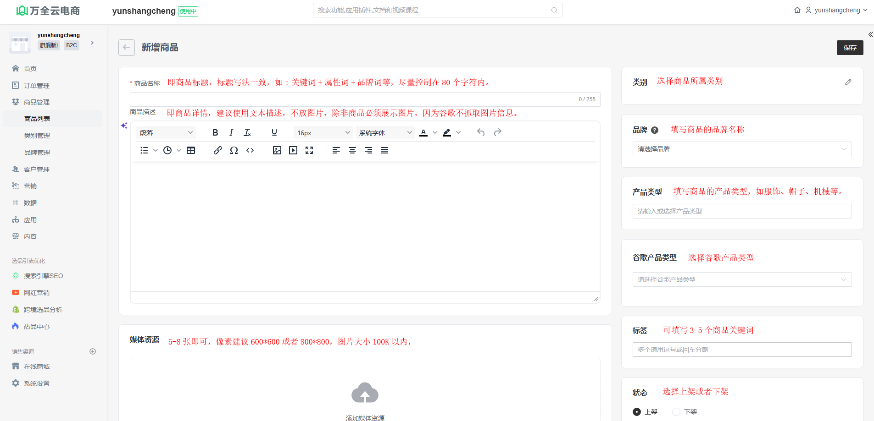Select the 下架 radio button
The height and width of the screenshot is (421, 874).
(x=676, y=412)
